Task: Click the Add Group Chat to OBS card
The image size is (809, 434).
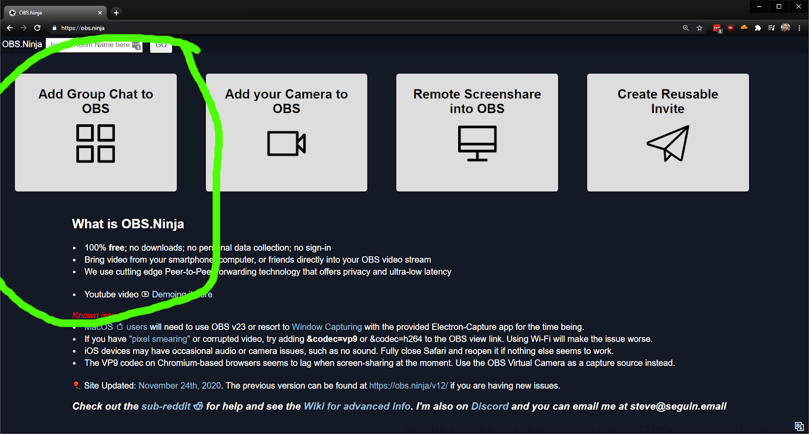Action: pyautogui.click(x=96, y=132)
